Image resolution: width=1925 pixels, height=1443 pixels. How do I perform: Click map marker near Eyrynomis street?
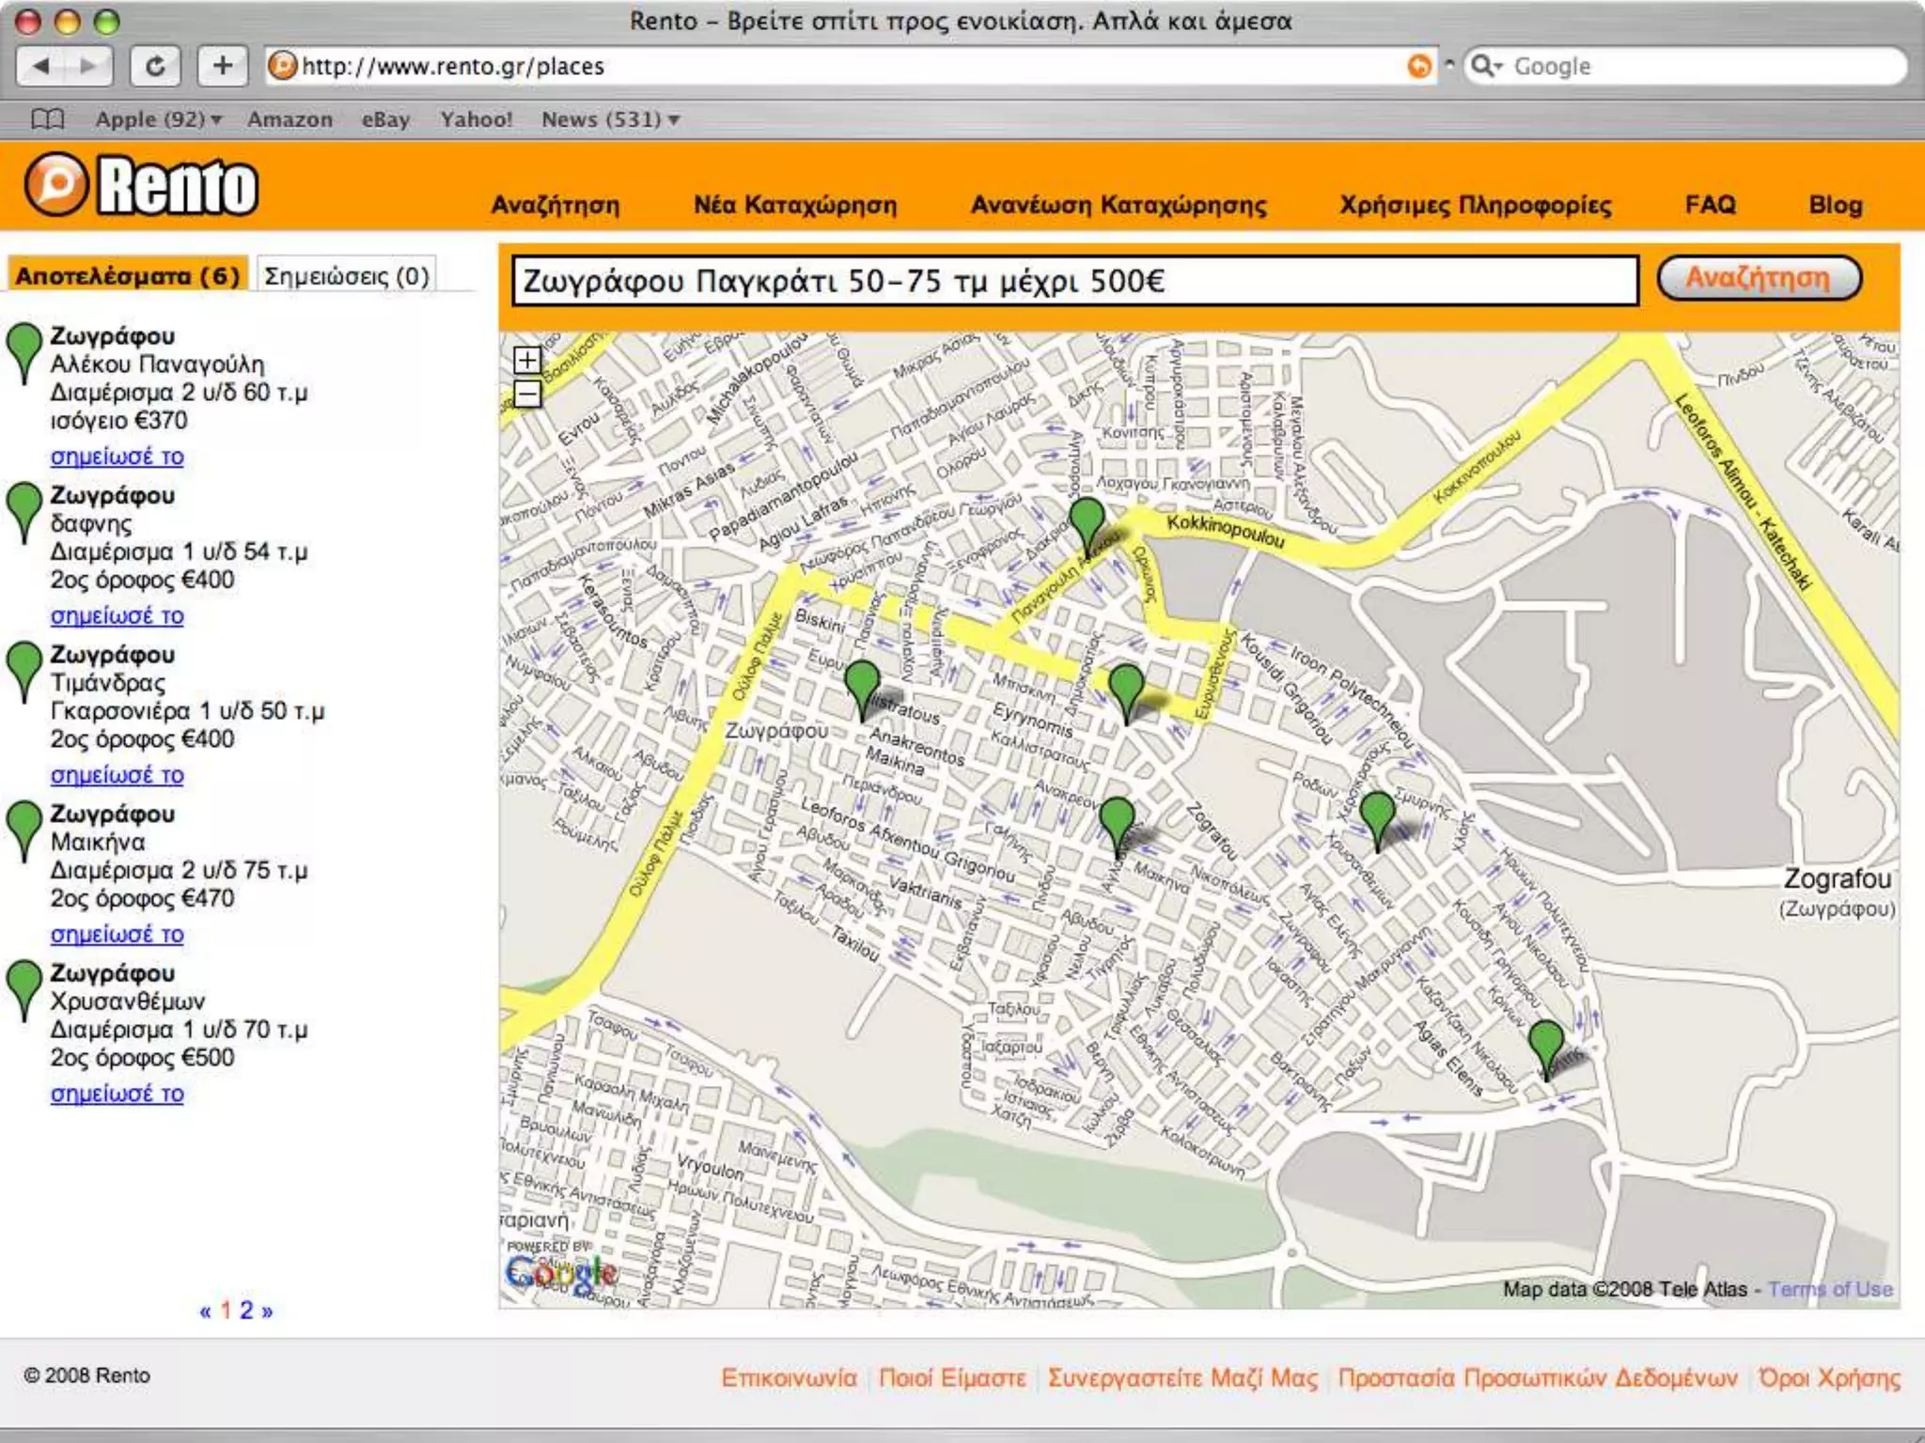click(x=1127, y=694)
